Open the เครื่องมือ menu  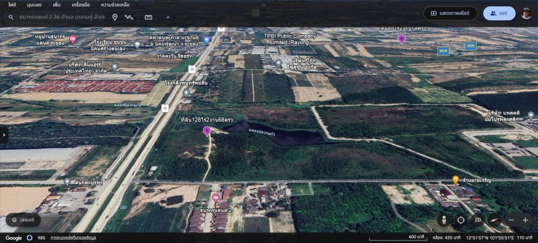(82, 4)
